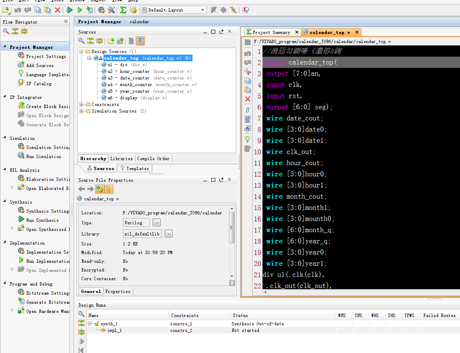Toggle automatic update button in Source File Properties

(x=100, y=189)
